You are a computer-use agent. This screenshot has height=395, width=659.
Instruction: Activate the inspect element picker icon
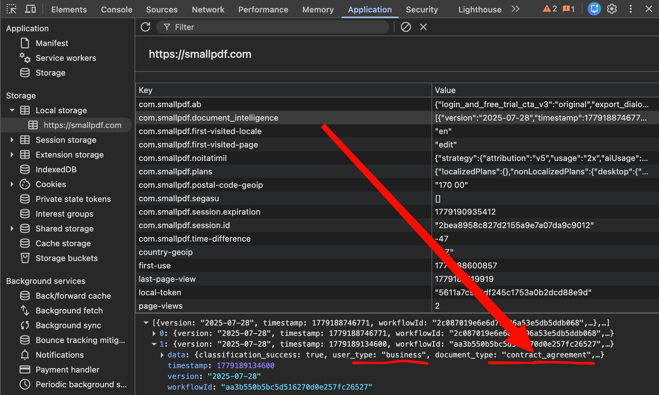(11, 9)
